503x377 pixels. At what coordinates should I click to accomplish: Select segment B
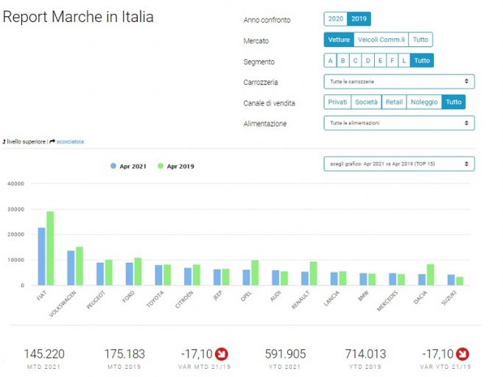click(x=343, y=60)
